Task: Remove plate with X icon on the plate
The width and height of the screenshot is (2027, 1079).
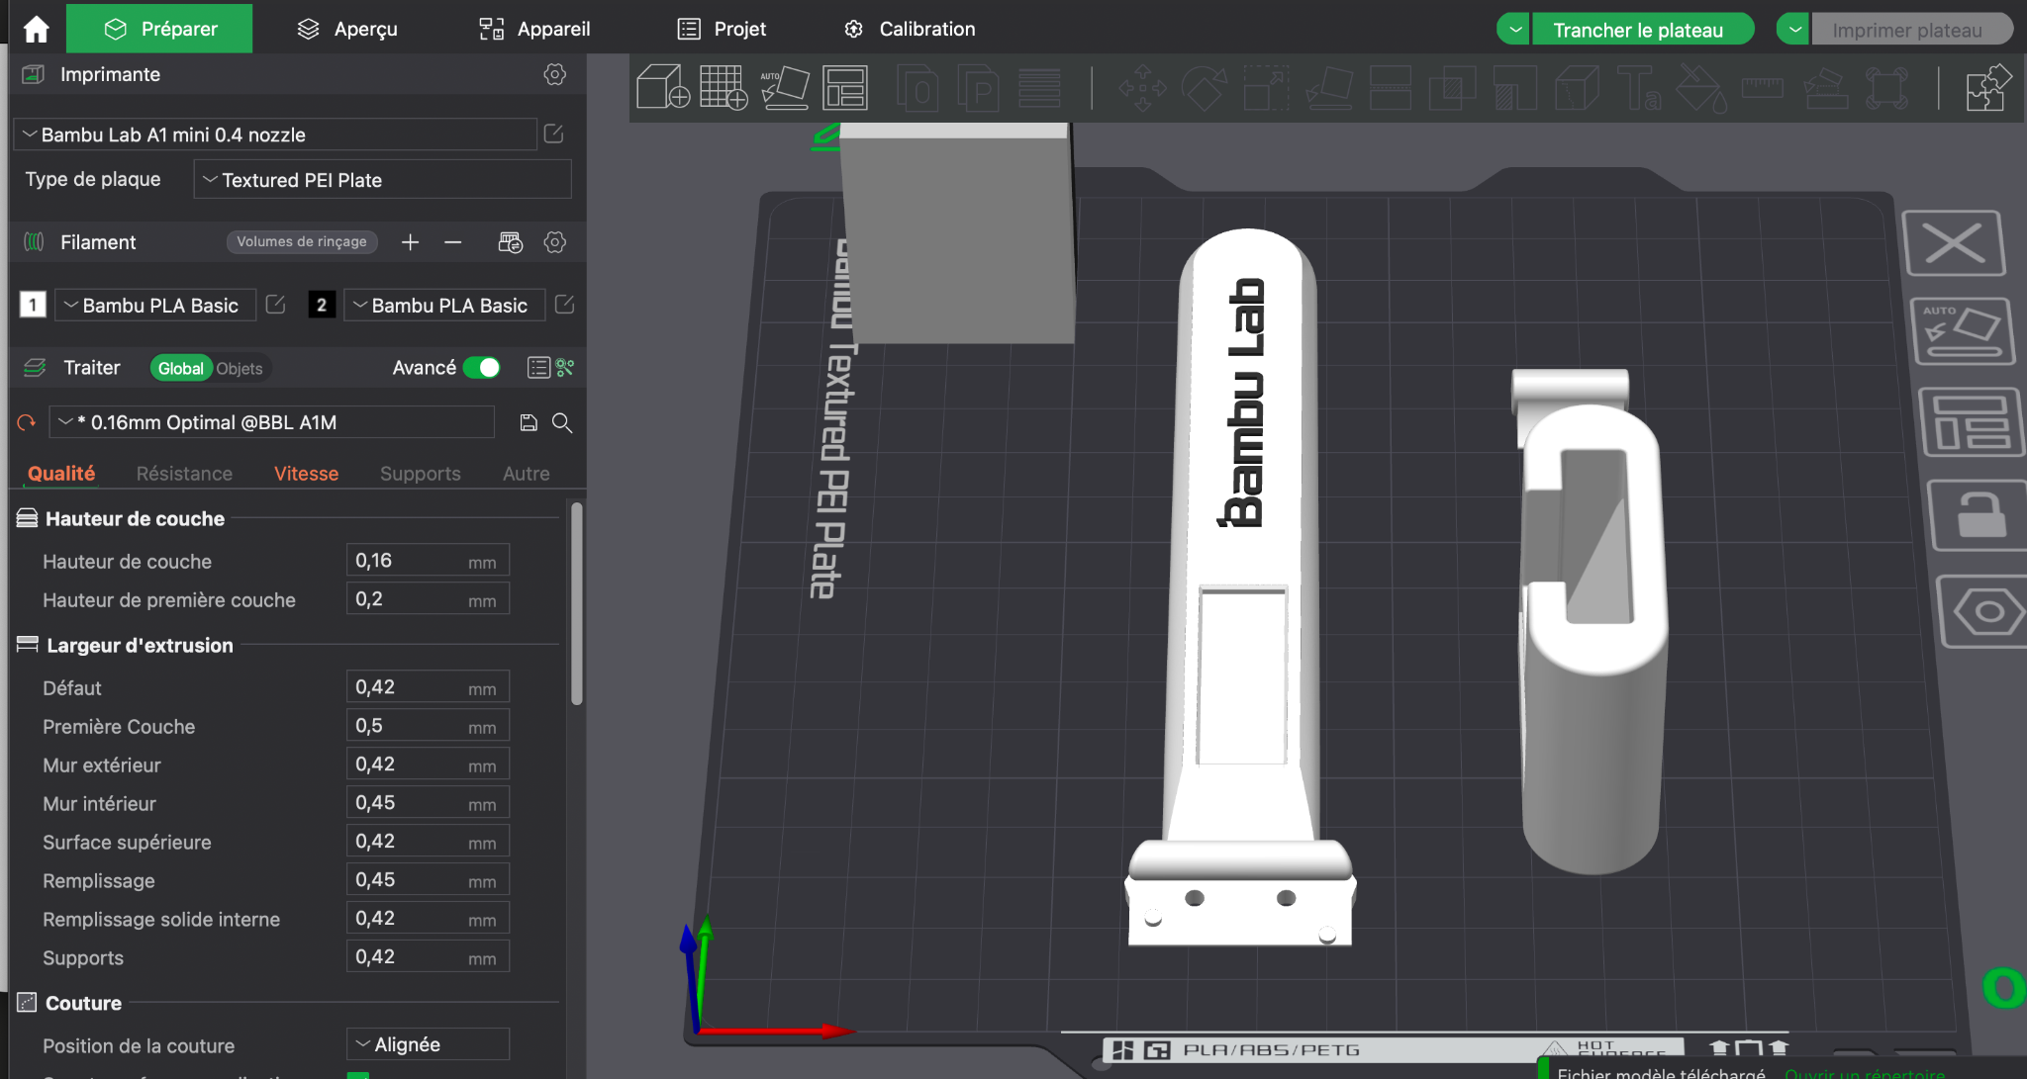Action: [1954, 243]
